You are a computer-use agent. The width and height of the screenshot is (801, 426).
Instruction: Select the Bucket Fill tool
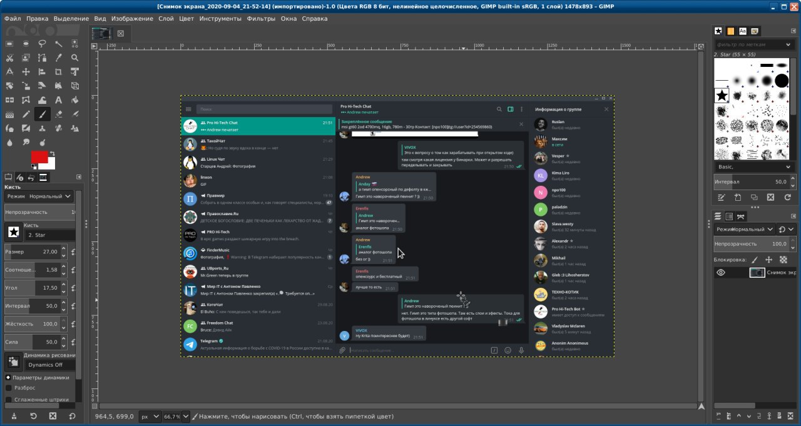click(x=74, y=100)
